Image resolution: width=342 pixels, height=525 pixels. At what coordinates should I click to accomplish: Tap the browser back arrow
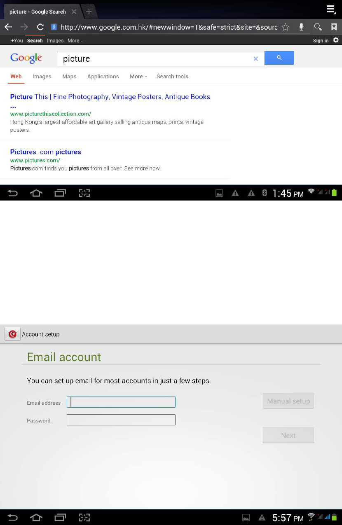coord(8,27)
